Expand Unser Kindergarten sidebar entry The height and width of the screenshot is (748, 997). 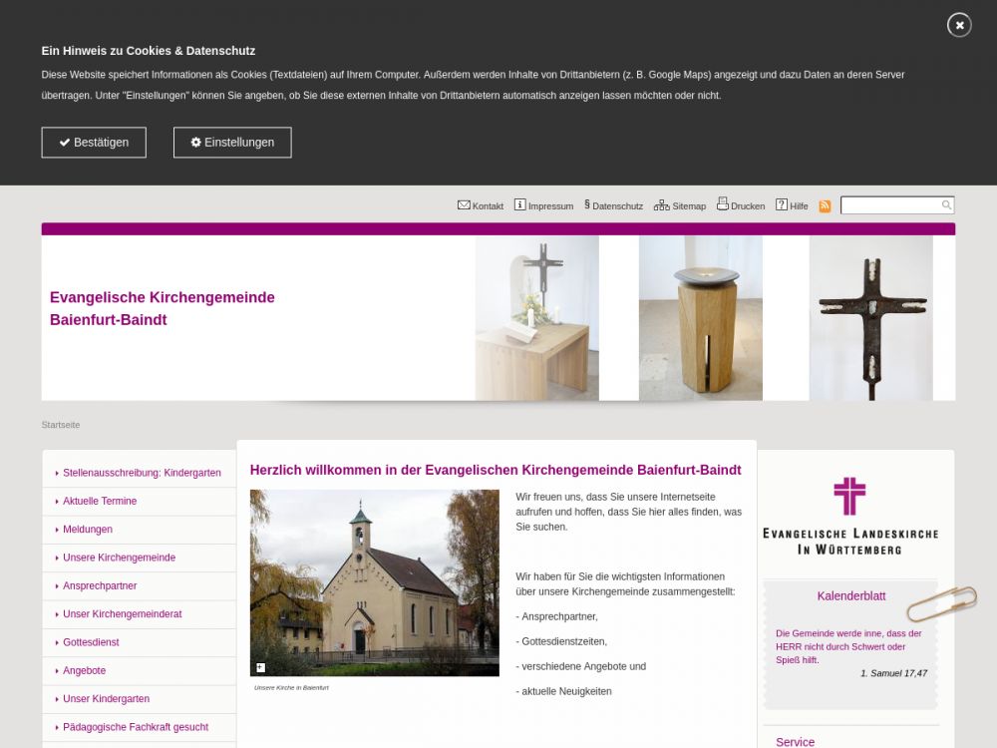click(x=106, y=699)
